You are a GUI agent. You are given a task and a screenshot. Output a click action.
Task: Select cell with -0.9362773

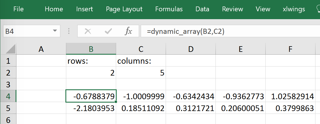click(x=240, y=96)
